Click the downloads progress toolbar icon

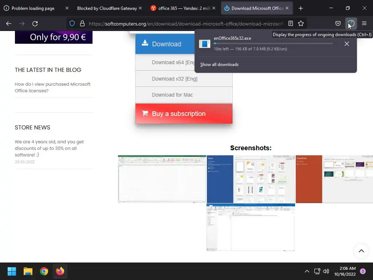click(351, 23)
